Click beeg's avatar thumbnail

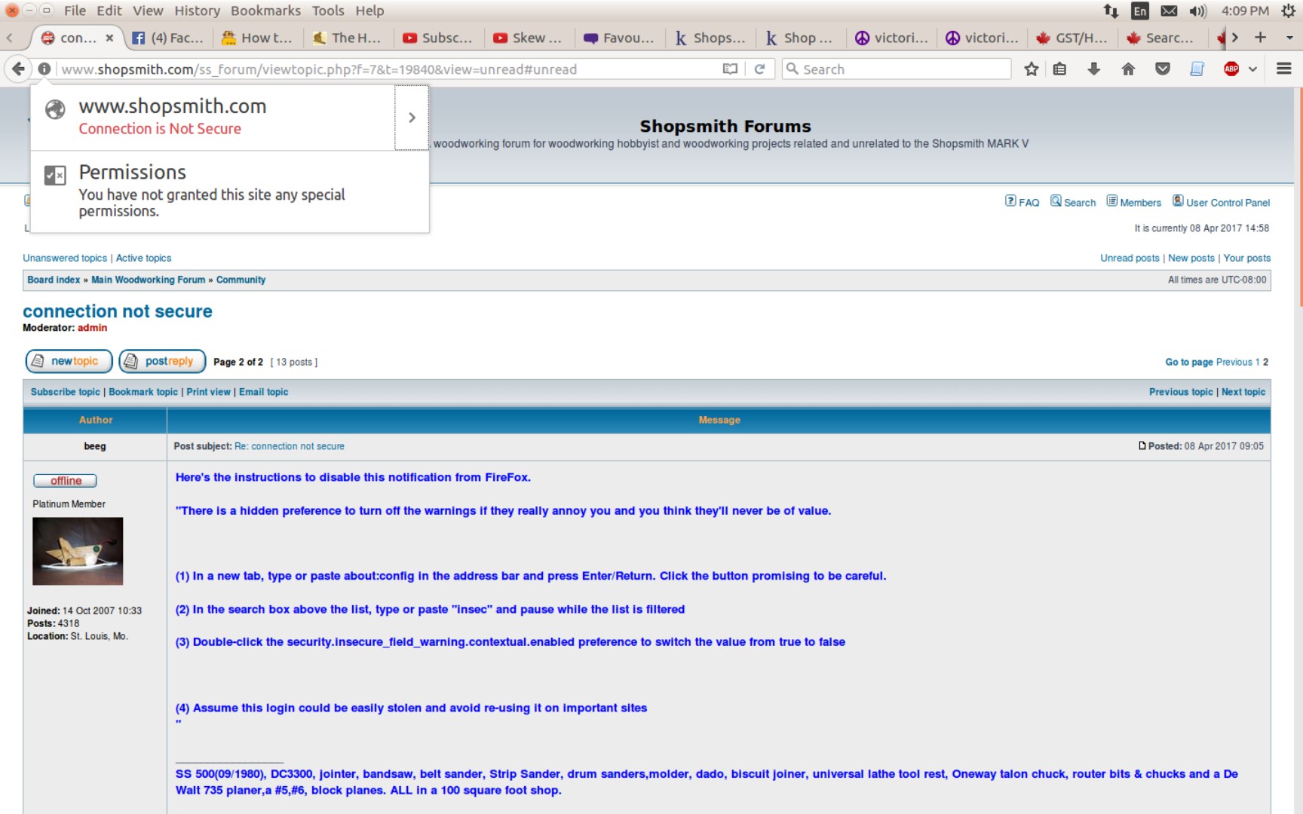pos(78,551)
